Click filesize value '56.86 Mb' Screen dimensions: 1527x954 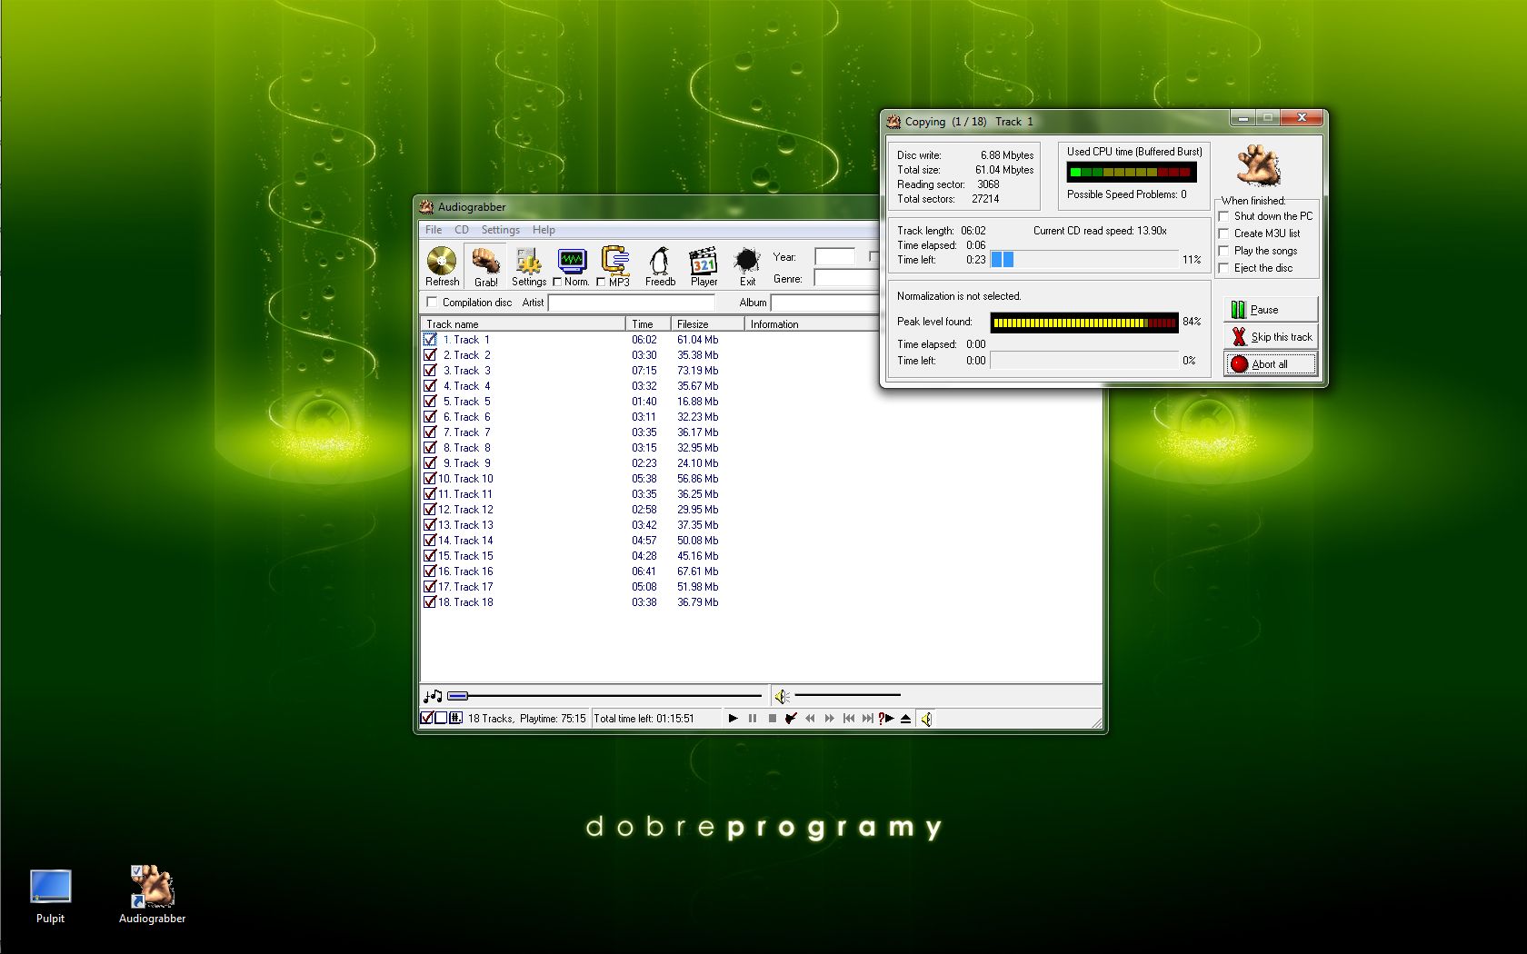697,479
